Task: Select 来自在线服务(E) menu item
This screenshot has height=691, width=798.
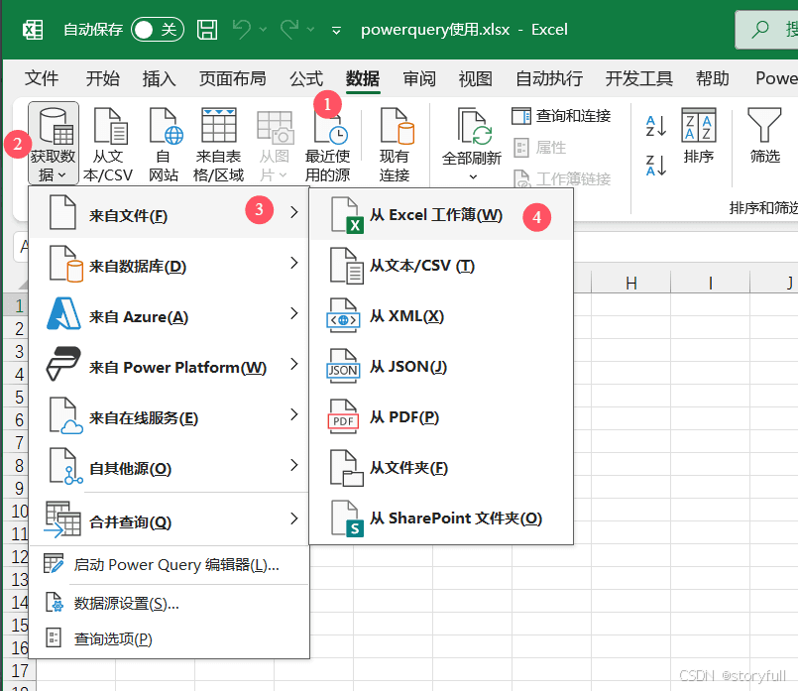Action: click(x=169, y=416)
